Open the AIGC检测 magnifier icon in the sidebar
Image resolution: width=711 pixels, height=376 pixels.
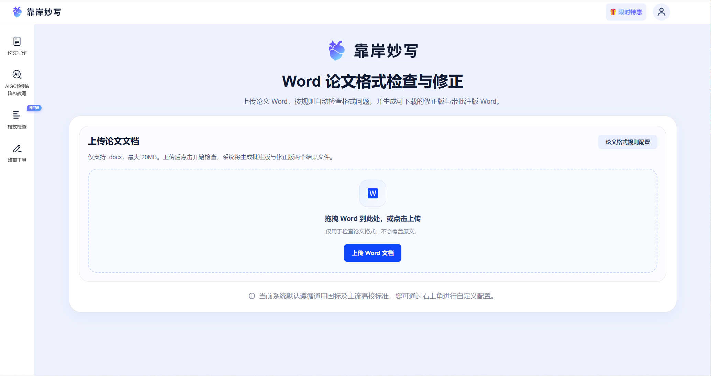click(17, 75)
